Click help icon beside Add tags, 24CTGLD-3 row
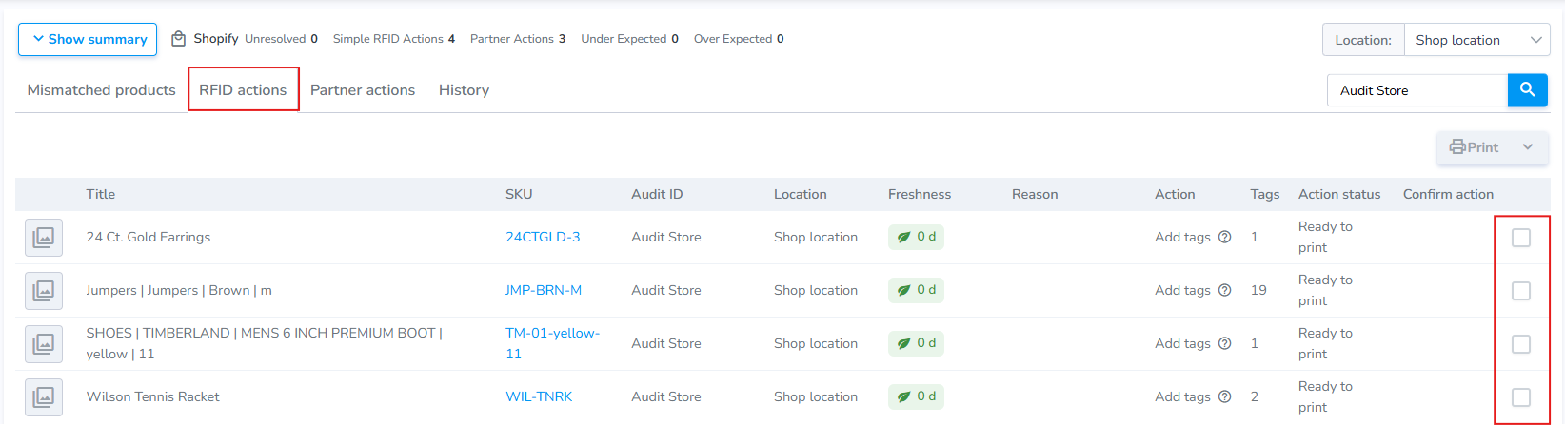Viewport: 1565px width, 425px height. click(x=1225, y=237)
